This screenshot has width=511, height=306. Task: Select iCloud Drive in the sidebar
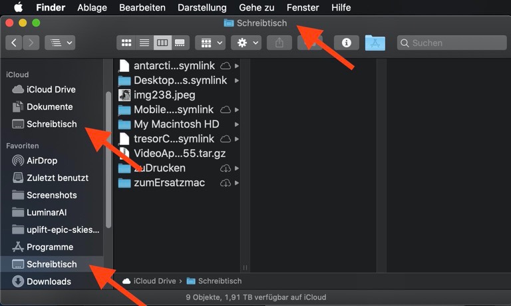(x=52, y=89)
